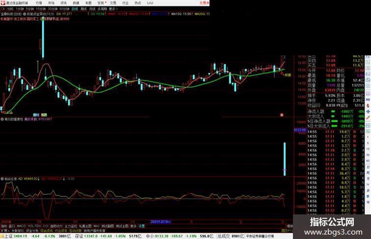Screen dimensions: 371x239
Task: Click the circle icon beside 粘合交易
Action: point(2,179)
